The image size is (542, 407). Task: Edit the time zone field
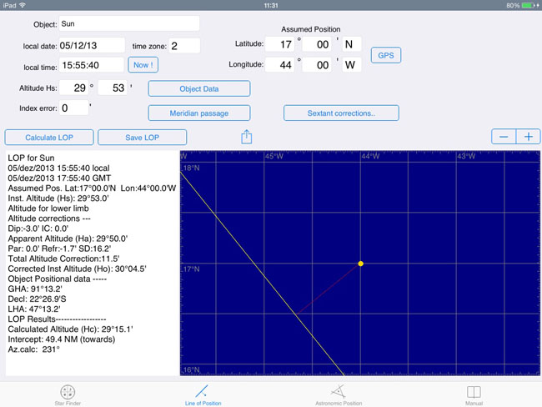184,46
